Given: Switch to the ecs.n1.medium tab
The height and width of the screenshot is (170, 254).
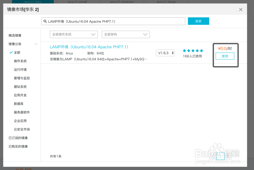Looking at the screenshot, I should 122,2.
